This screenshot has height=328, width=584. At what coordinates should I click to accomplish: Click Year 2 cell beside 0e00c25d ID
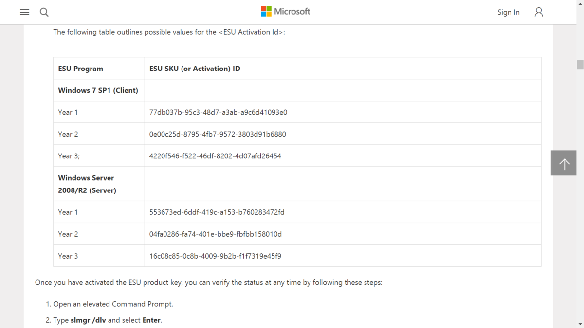point(99,134)
